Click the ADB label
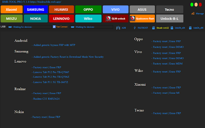The height and width of the screenshot is (128, 205). pos(124,28)
